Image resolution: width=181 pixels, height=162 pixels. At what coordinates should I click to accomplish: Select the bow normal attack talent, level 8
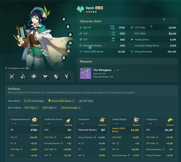tap(12, 76)
